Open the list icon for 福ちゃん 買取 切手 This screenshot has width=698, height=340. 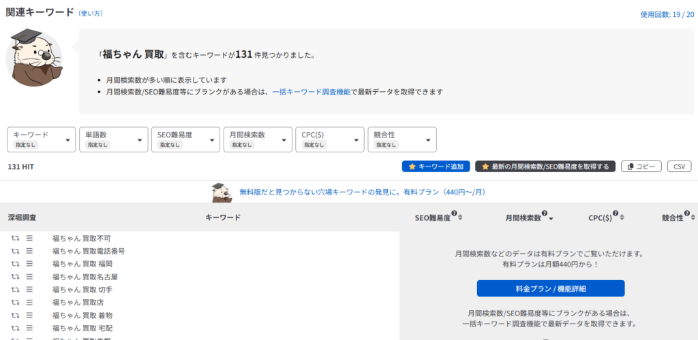tap(29, 290)
